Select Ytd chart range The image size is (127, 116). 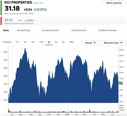click(x=41, y=42)
